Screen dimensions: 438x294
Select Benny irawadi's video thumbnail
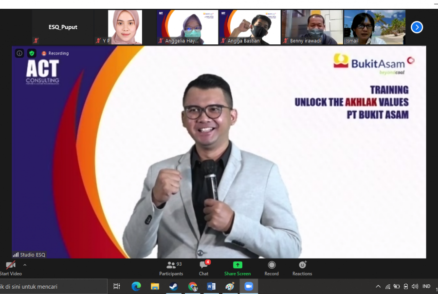point(312,27)
